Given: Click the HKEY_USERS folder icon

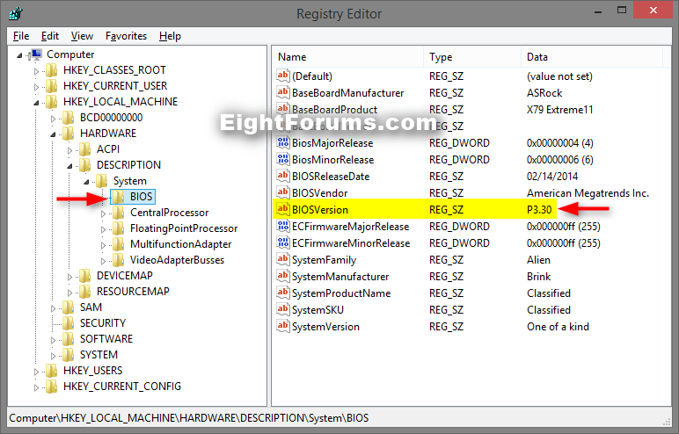Looking at the screenshot, I should [51, 371].
